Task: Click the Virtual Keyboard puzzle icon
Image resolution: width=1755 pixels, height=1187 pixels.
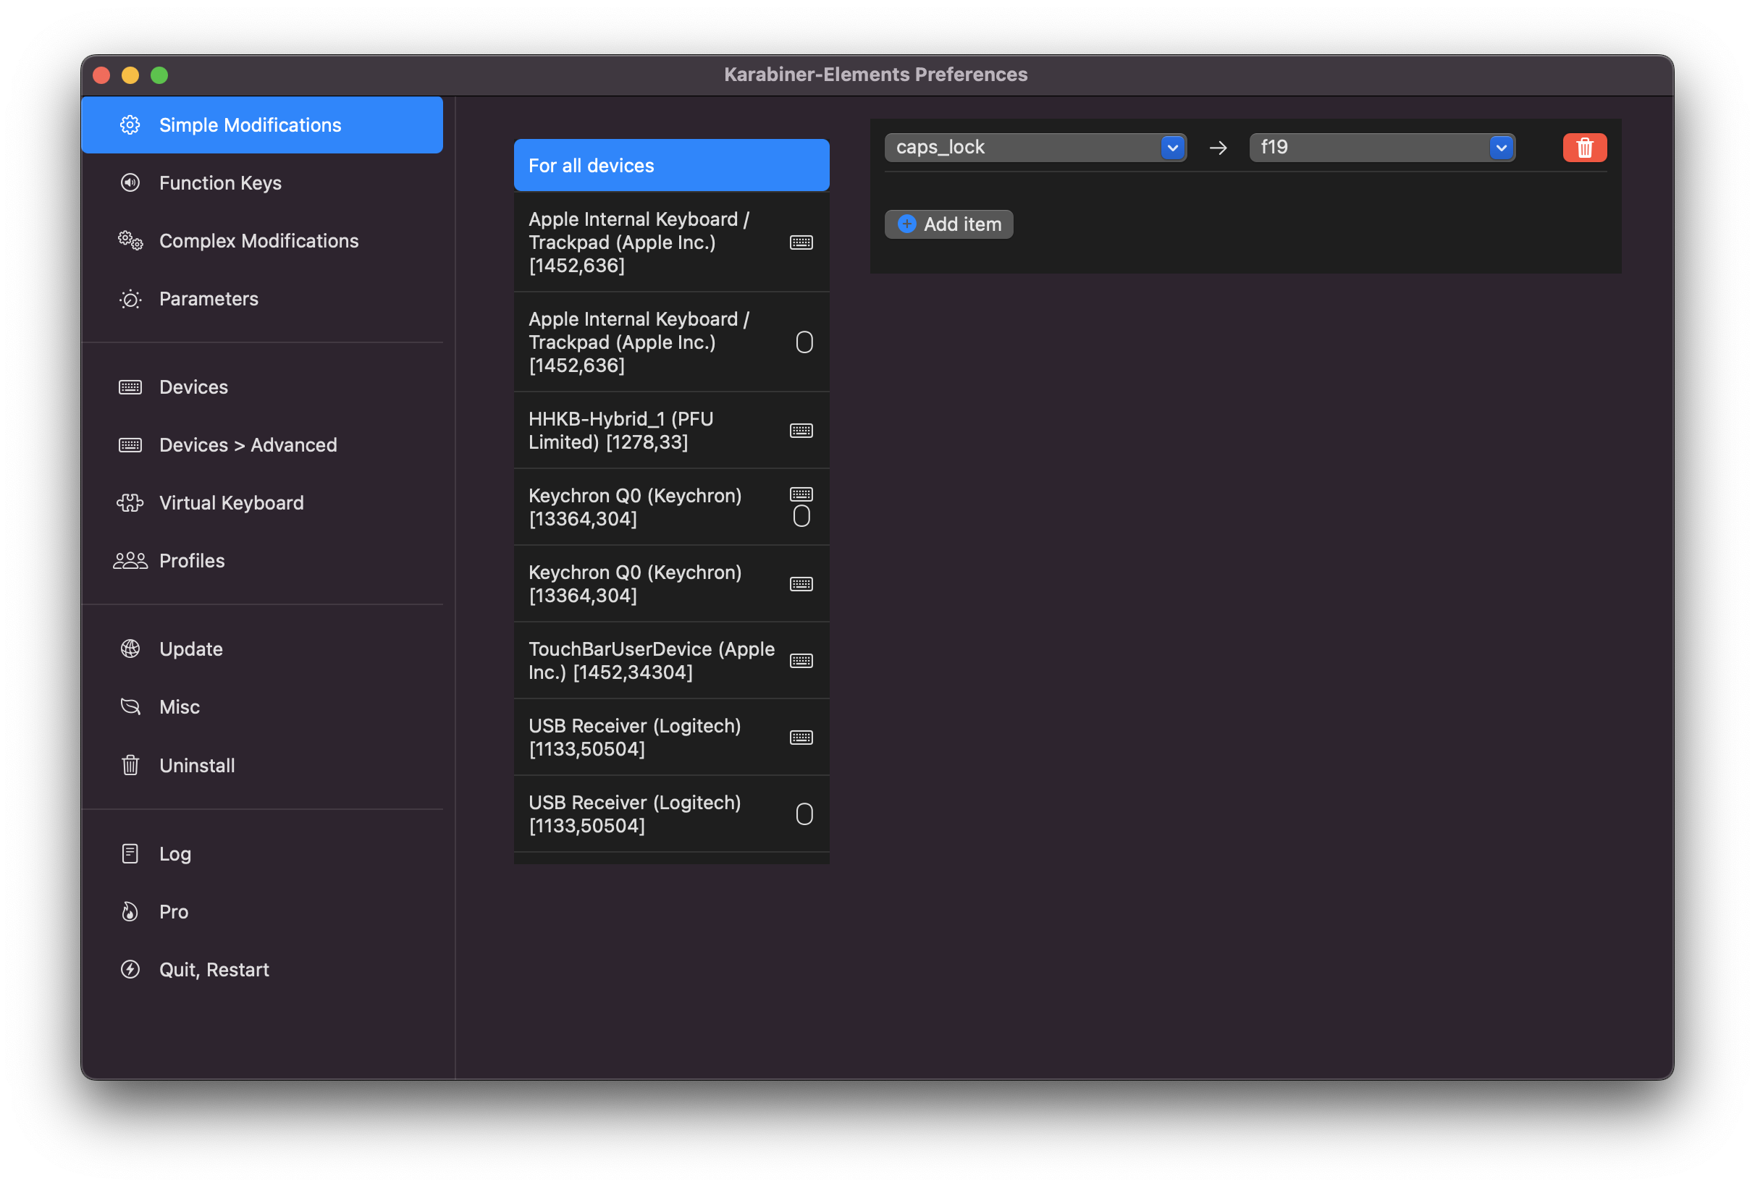Action: [130, 503]
